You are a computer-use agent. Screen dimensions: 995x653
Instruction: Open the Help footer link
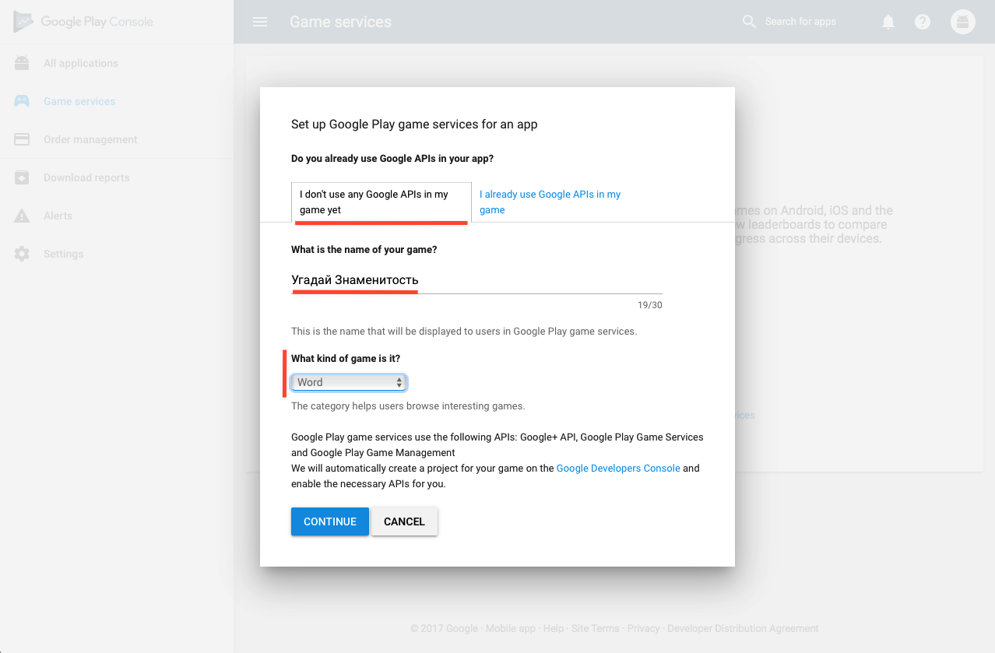point(554,628)
